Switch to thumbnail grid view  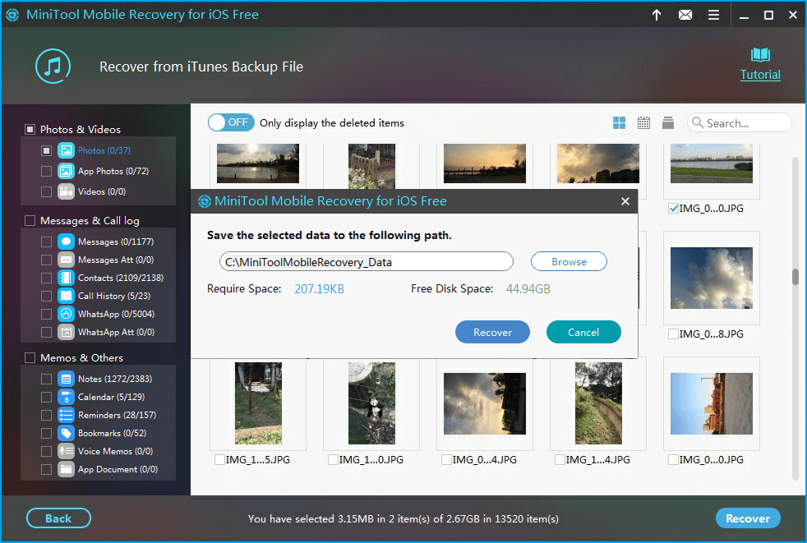[x=619, y=122]
